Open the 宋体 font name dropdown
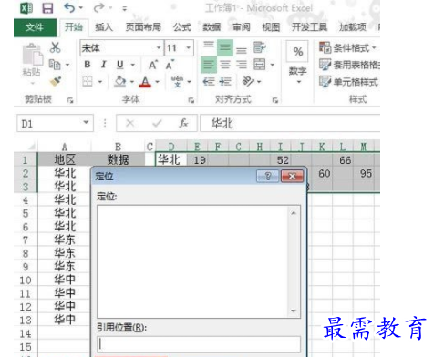 coord(159,48)
